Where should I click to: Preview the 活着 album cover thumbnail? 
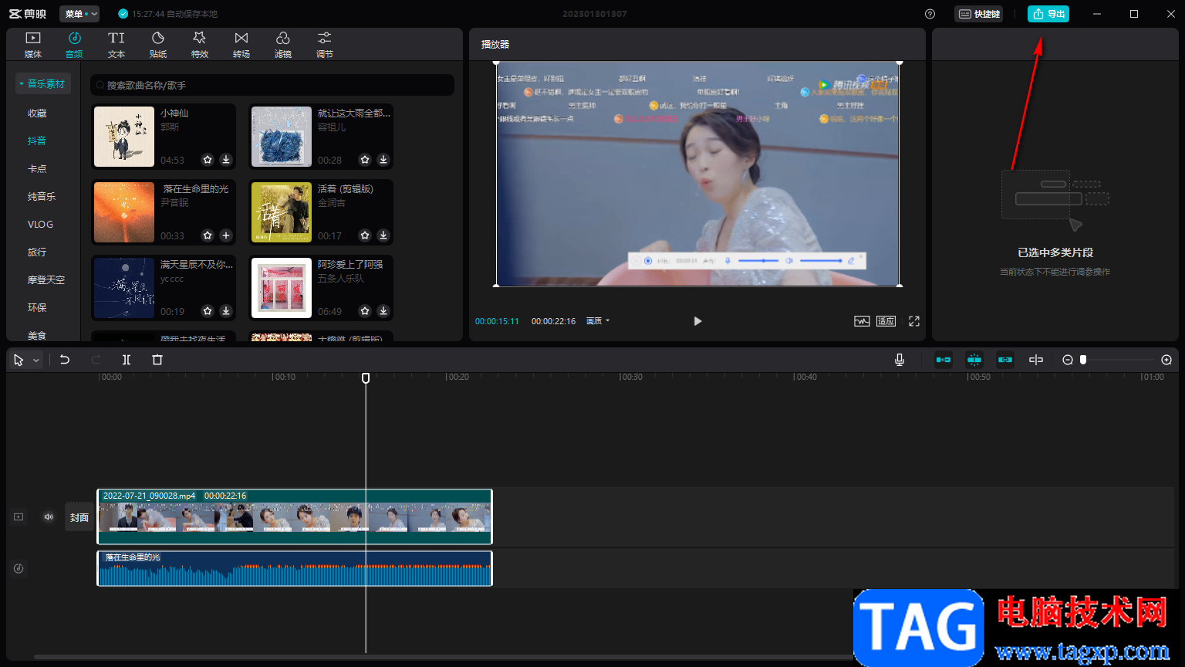282,212
